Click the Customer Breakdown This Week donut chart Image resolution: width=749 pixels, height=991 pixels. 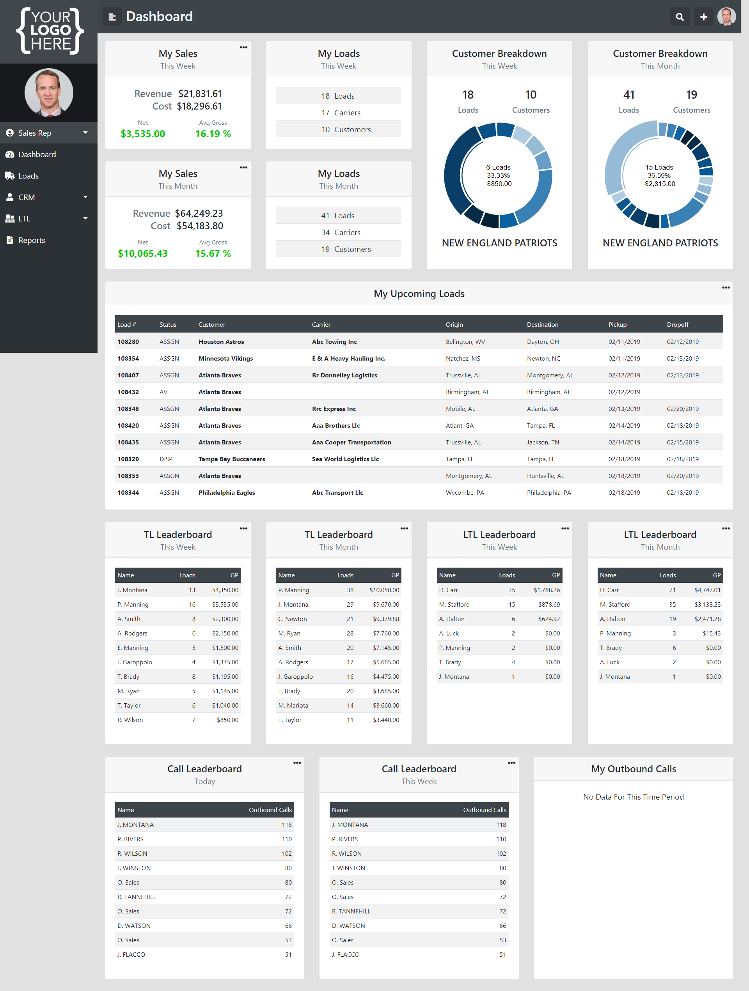tap(499, 175)
